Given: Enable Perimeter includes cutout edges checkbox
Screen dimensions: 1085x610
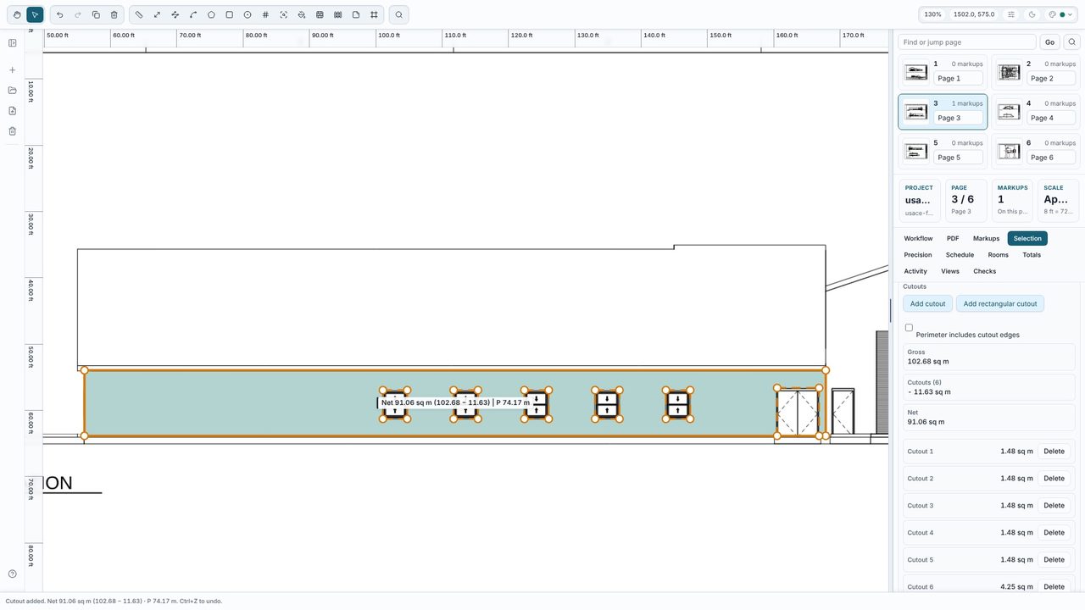Looking at the screenshot, I should 909,327.
